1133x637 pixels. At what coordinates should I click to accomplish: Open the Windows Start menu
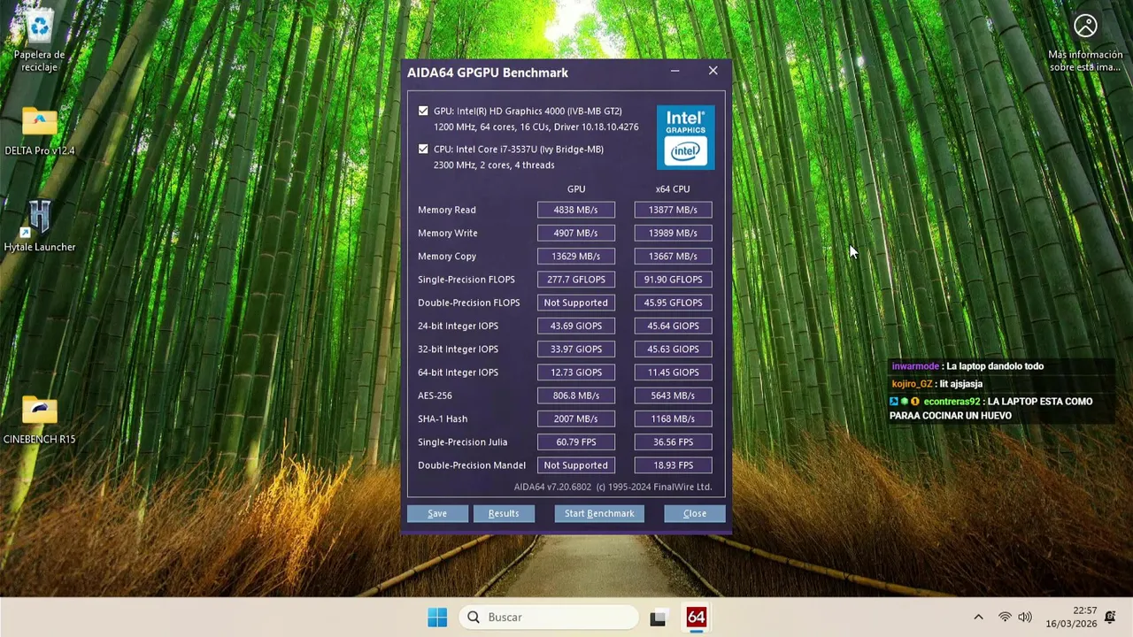[x=437, y=618]
